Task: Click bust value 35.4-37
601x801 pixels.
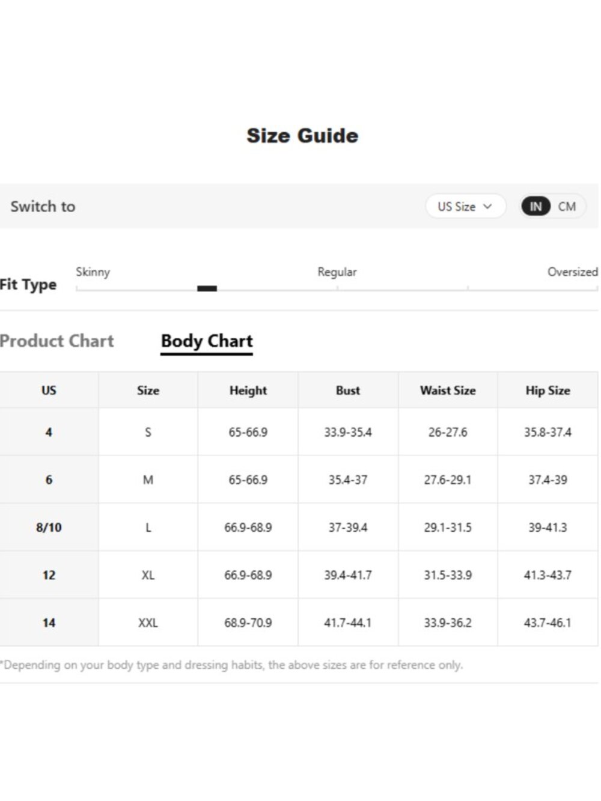Action: [x=347, y=480]
